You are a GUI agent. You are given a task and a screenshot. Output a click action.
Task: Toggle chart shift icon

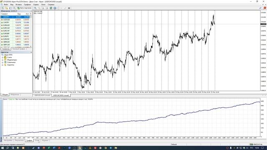pos(47,8)
